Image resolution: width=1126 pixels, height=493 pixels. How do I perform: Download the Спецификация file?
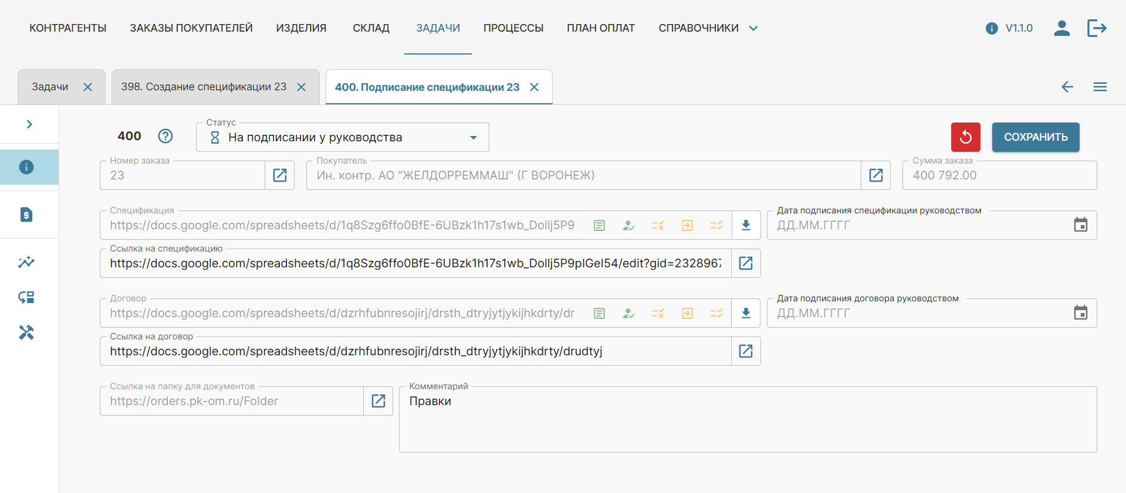[x=746, y=225]
